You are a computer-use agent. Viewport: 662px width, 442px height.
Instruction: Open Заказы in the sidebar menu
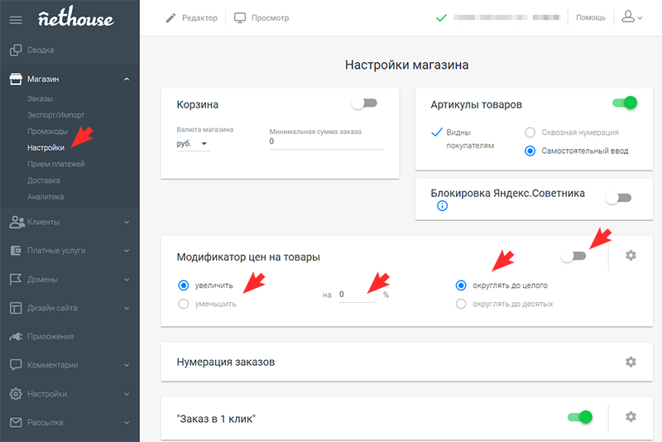40,99
